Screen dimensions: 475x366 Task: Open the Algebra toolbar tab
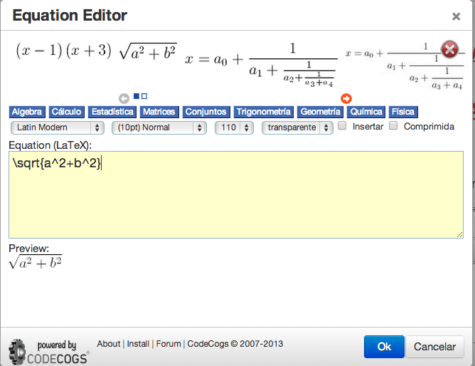click(x=27, y=112)
